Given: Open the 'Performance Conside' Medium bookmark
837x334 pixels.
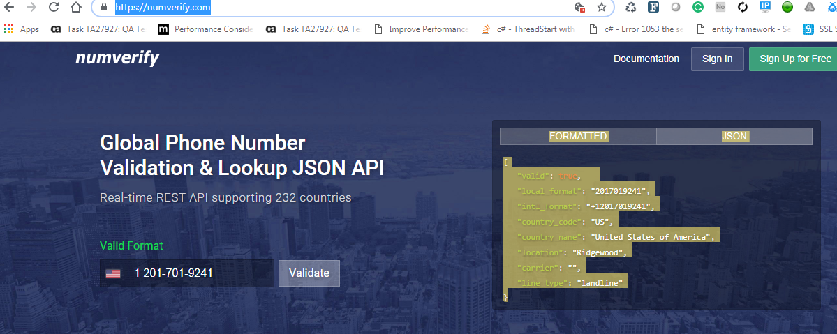Looking at the screenshot, I should coord(205,29).
